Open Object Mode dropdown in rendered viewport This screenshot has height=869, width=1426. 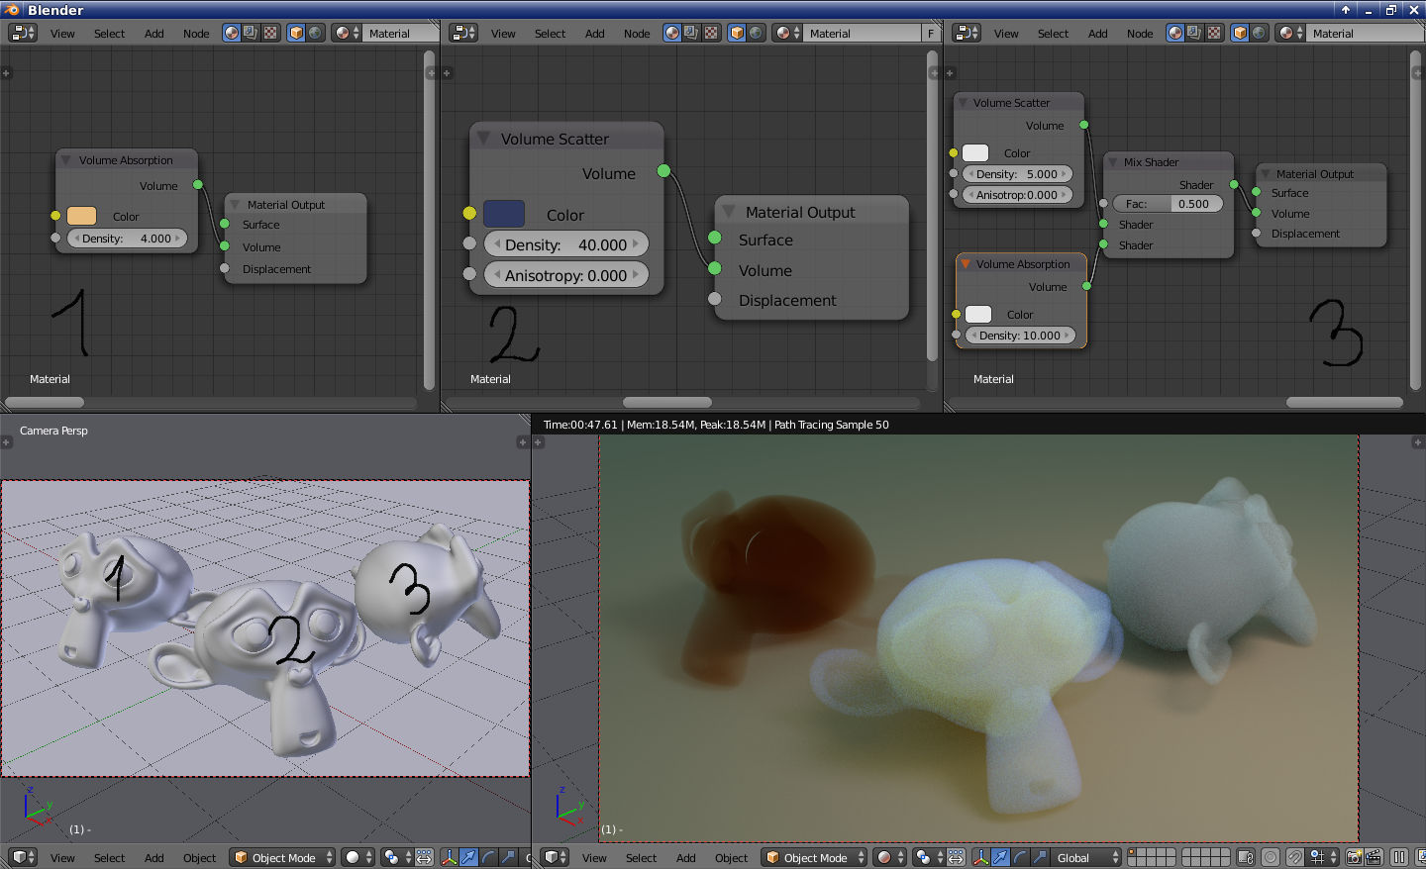pos(815,857)
